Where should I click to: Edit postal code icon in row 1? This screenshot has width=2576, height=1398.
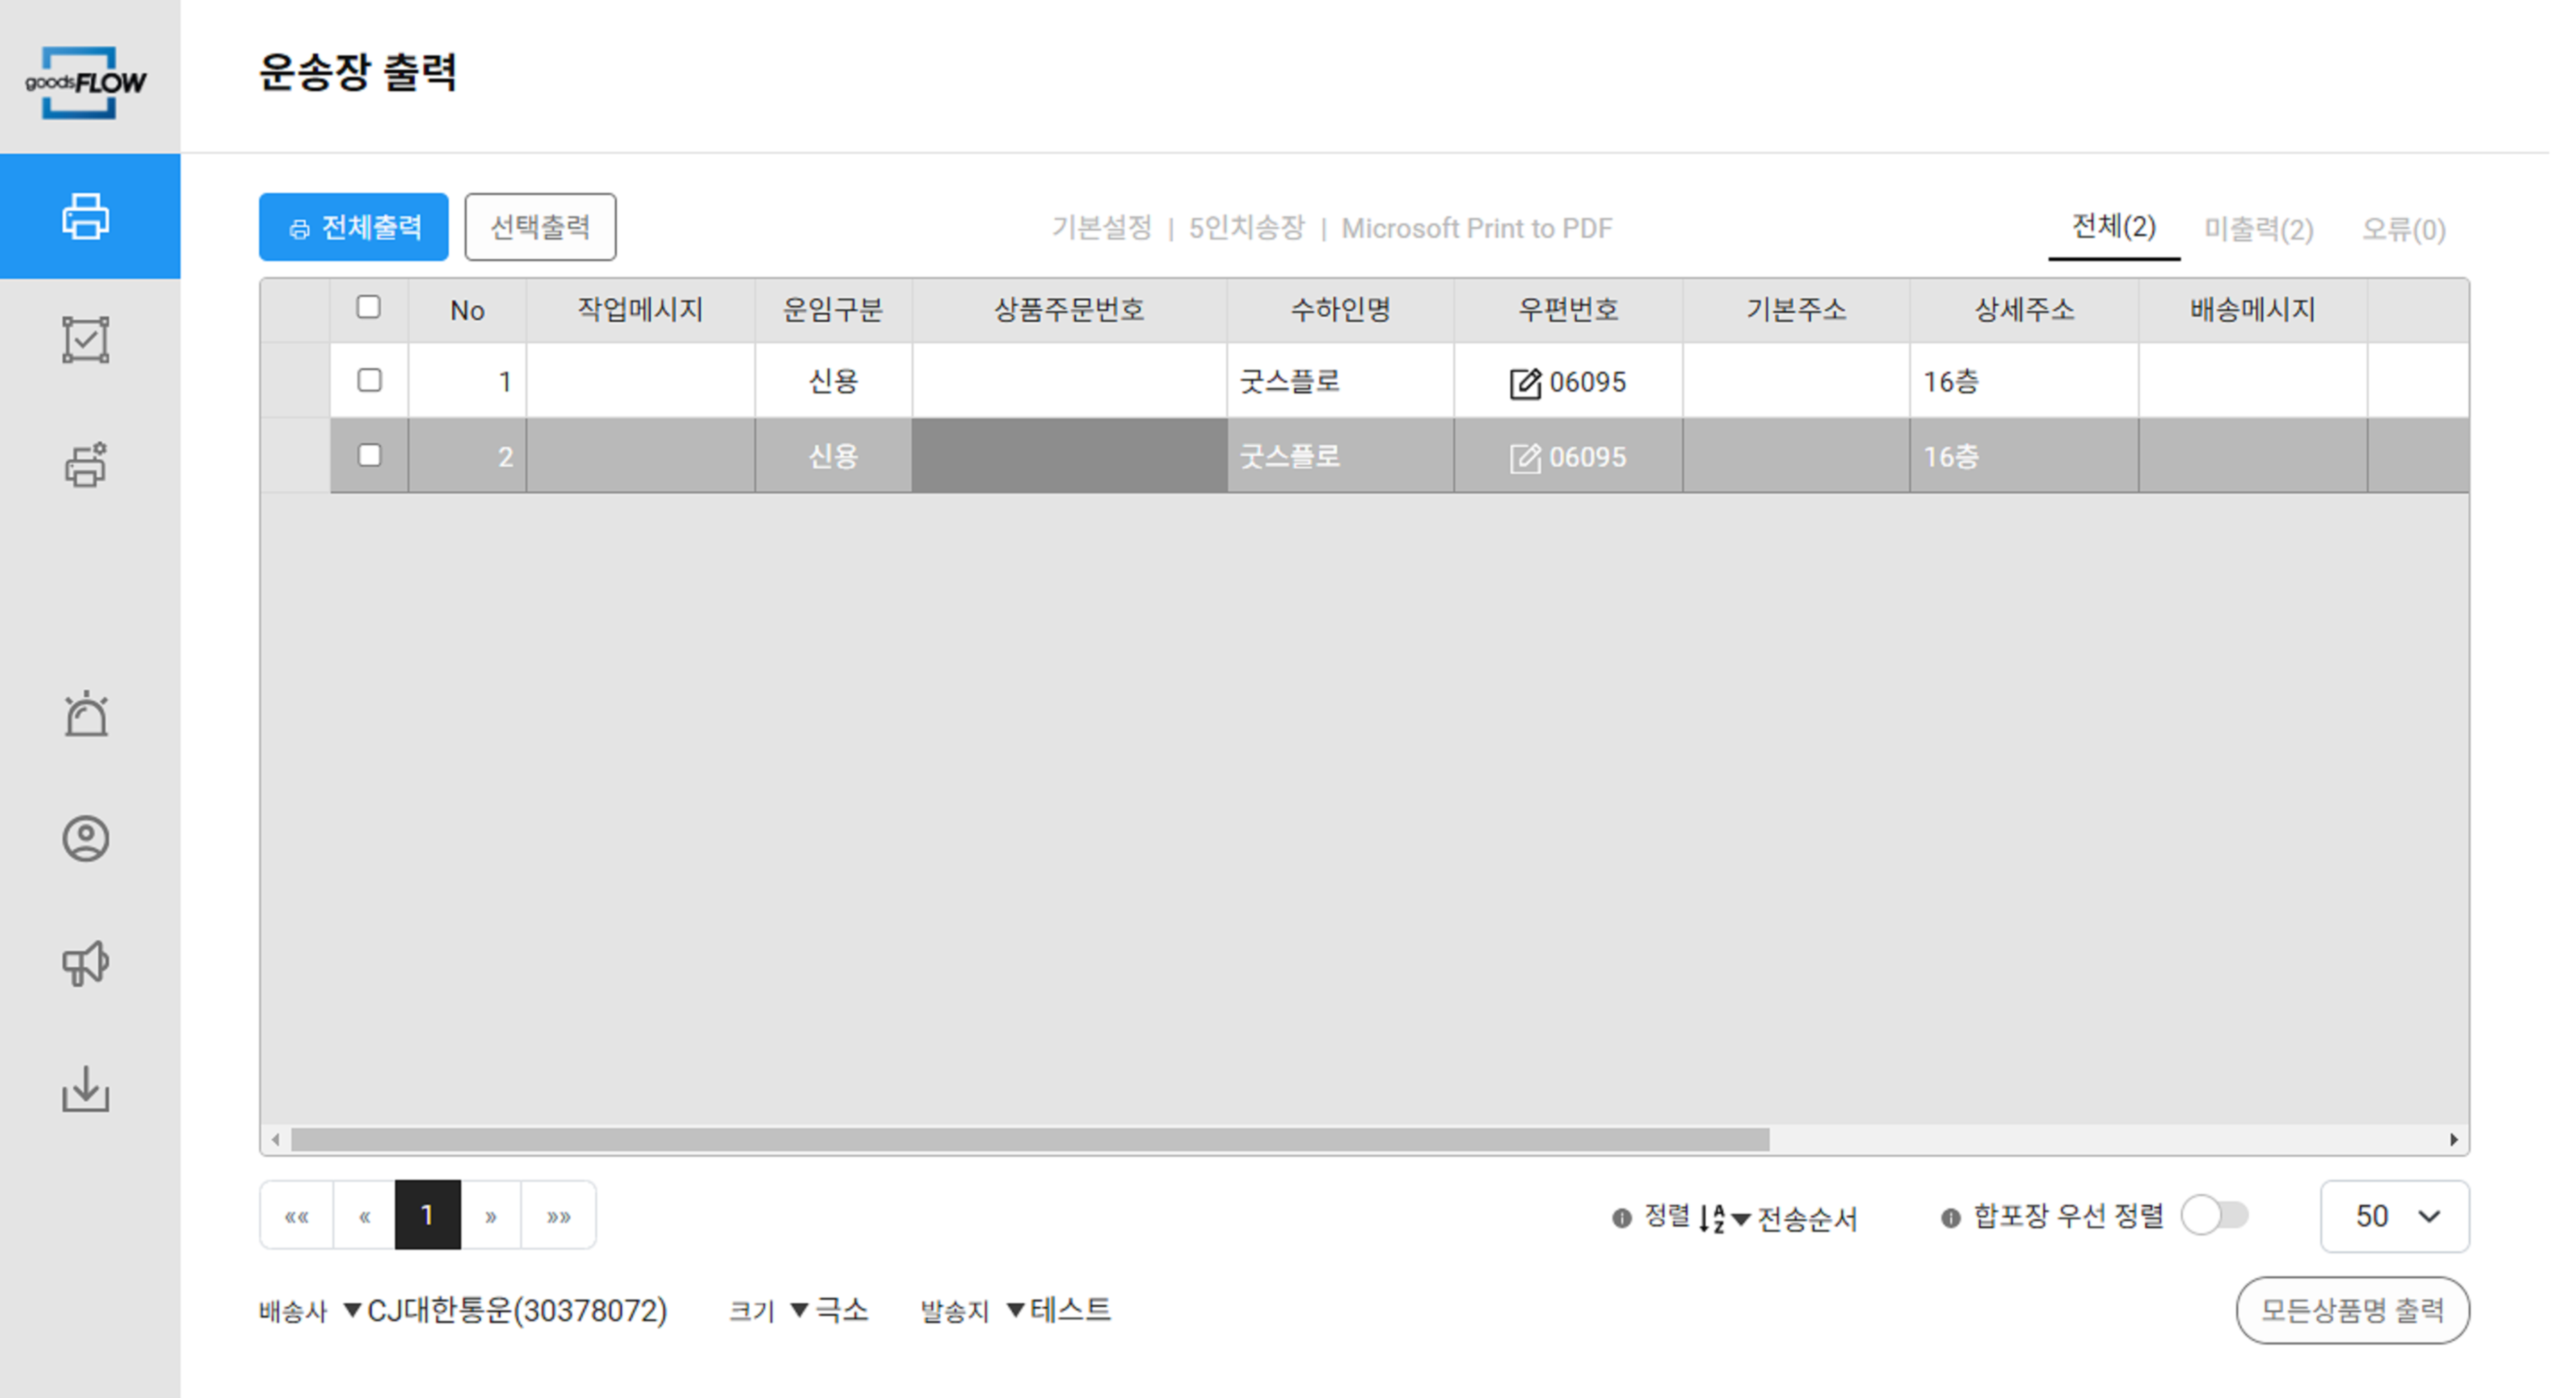coord(1524,383)
